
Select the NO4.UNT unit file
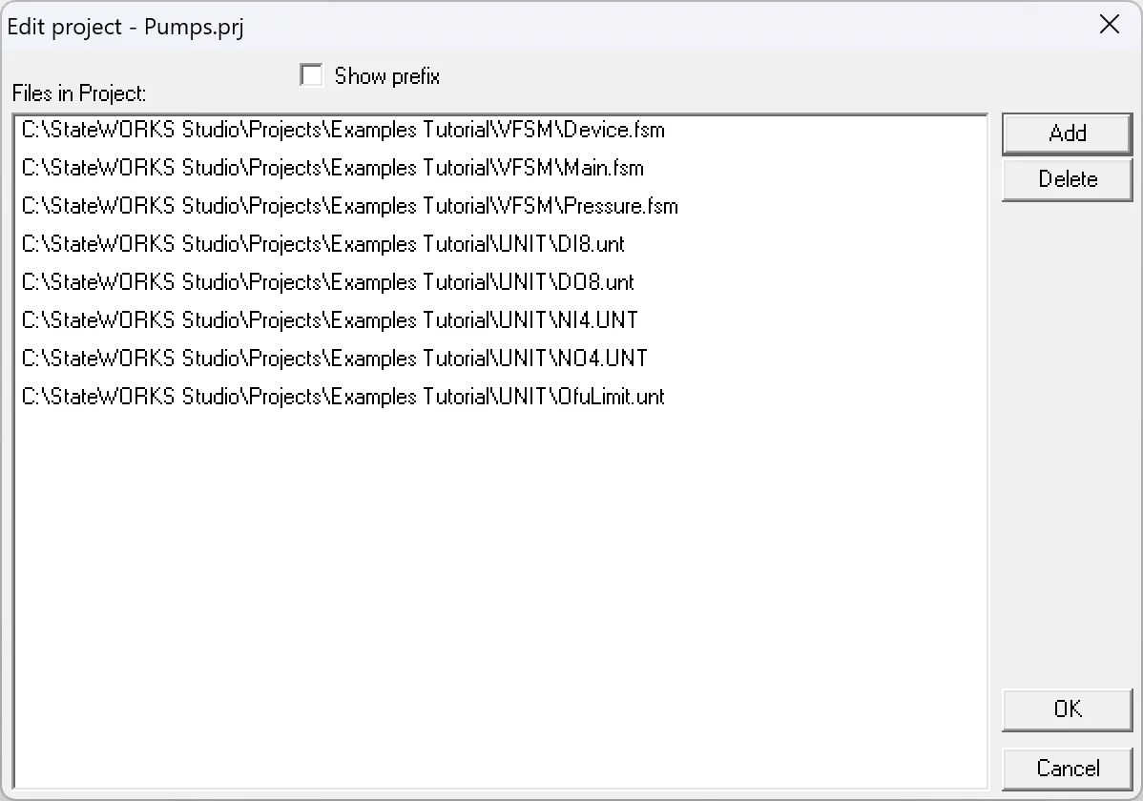tap(332, 358)
